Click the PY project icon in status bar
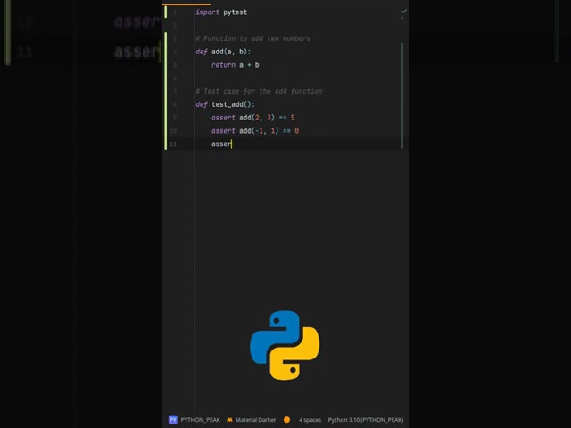Viewport: 571px width, 428px height. pyautogui.click(x=172, y=420)
